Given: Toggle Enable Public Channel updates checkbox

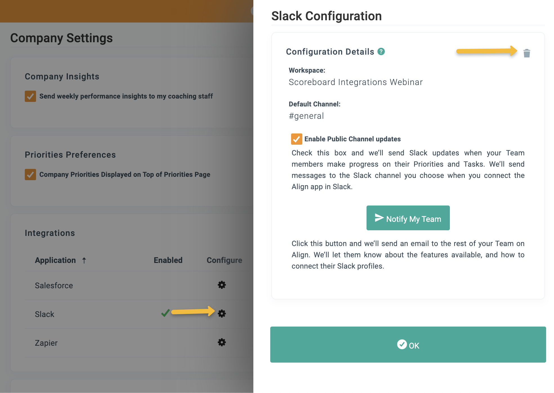Looking at the screenshot, I should click(x=296, y=139).
